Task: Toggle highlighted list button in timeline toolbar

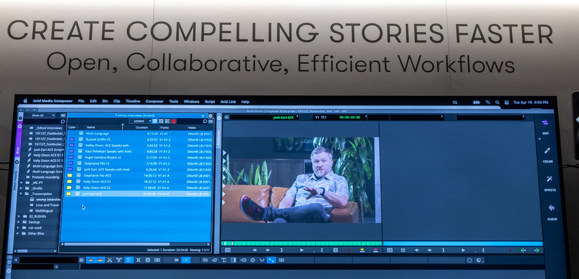Action: [129, 260]
